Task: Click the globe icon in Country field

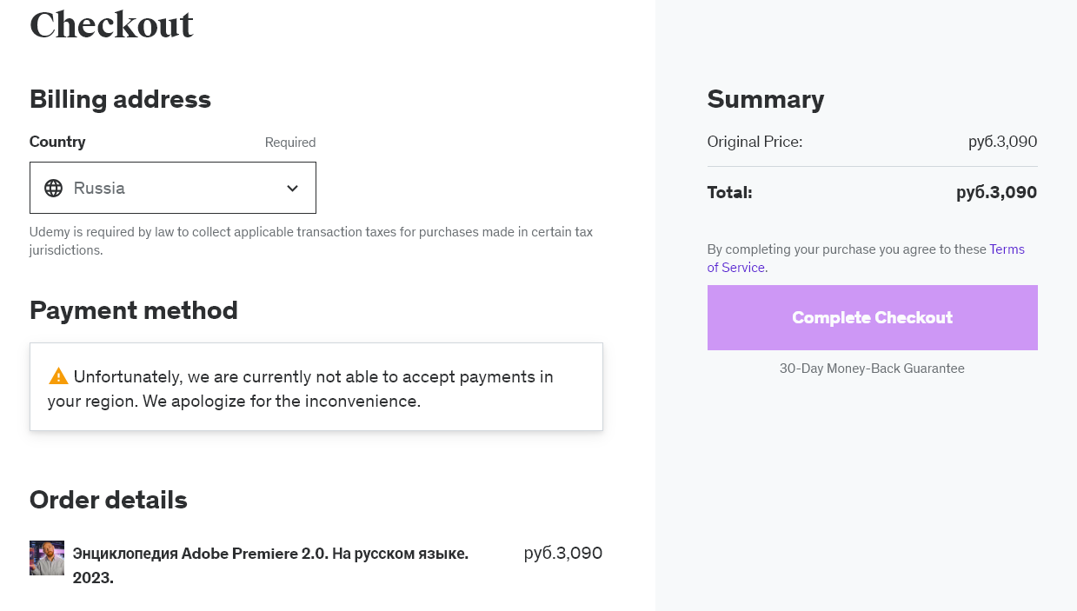Action: [53, 188]
